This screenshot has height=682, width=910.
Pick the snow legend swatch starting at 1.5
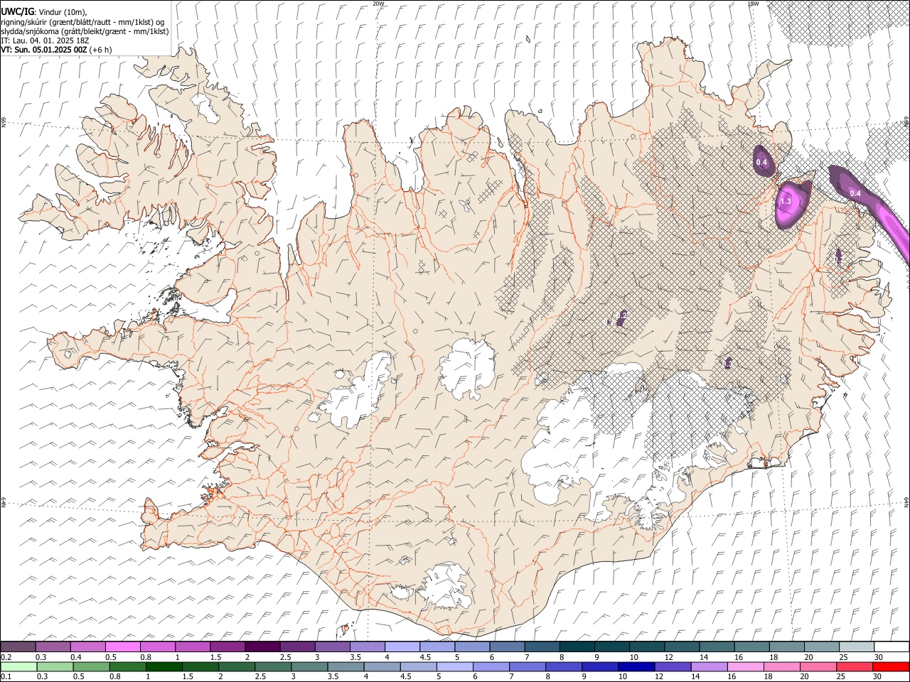point(227,647)
